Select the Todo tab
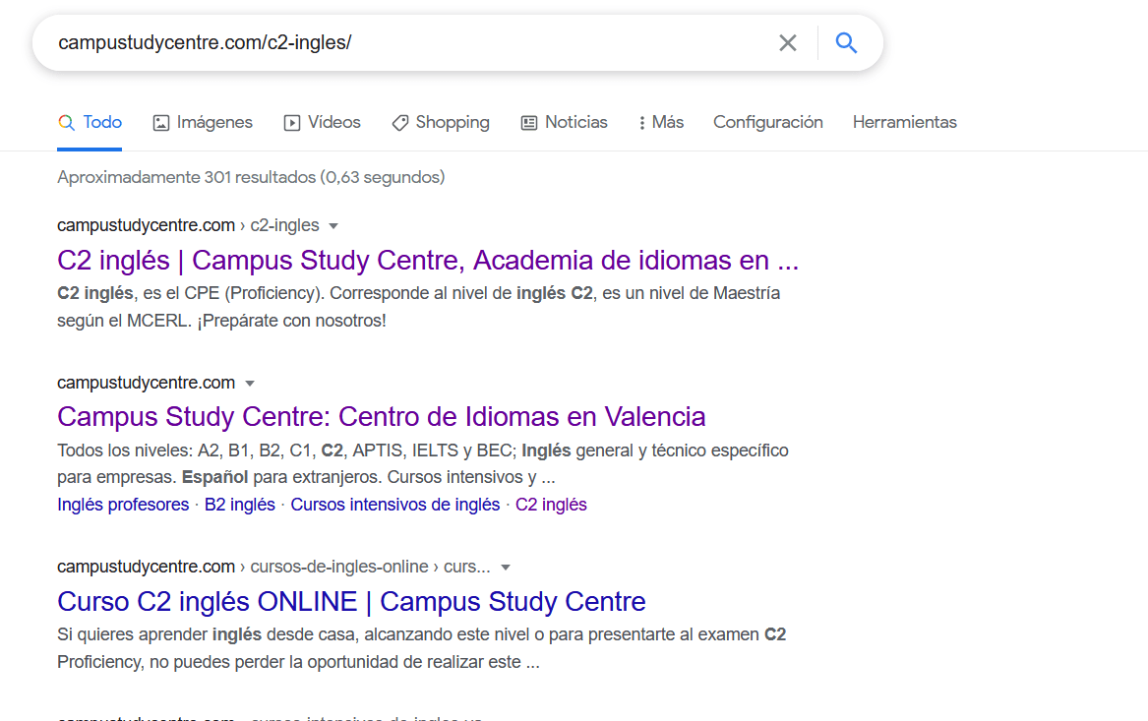Viewport: 1148px width, 721px height. tap(91, 122)
